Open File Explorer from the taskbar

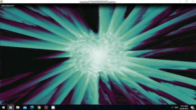pos(18,107)
